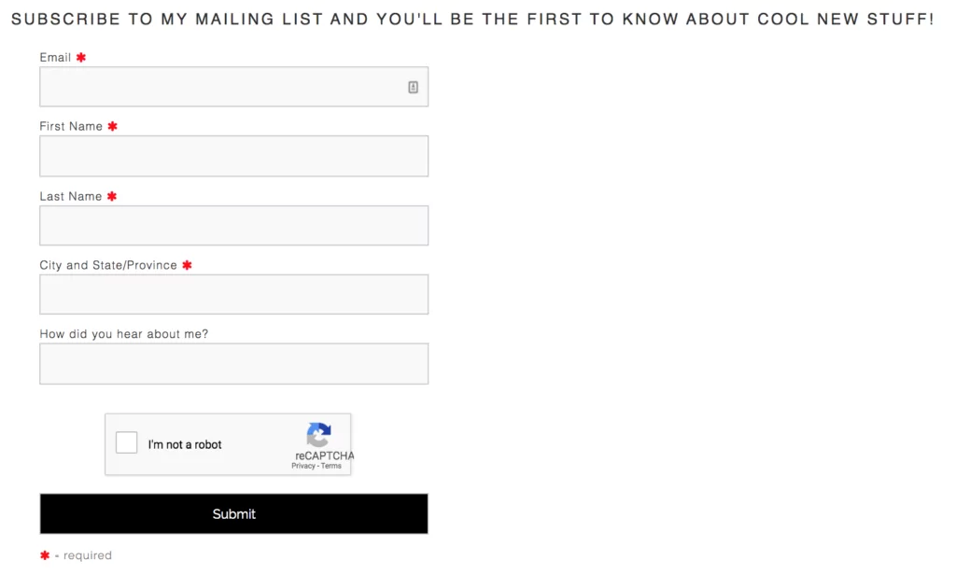
Task: Click the reCAPTCHA logo icon
Action: [x=319, y=434]
